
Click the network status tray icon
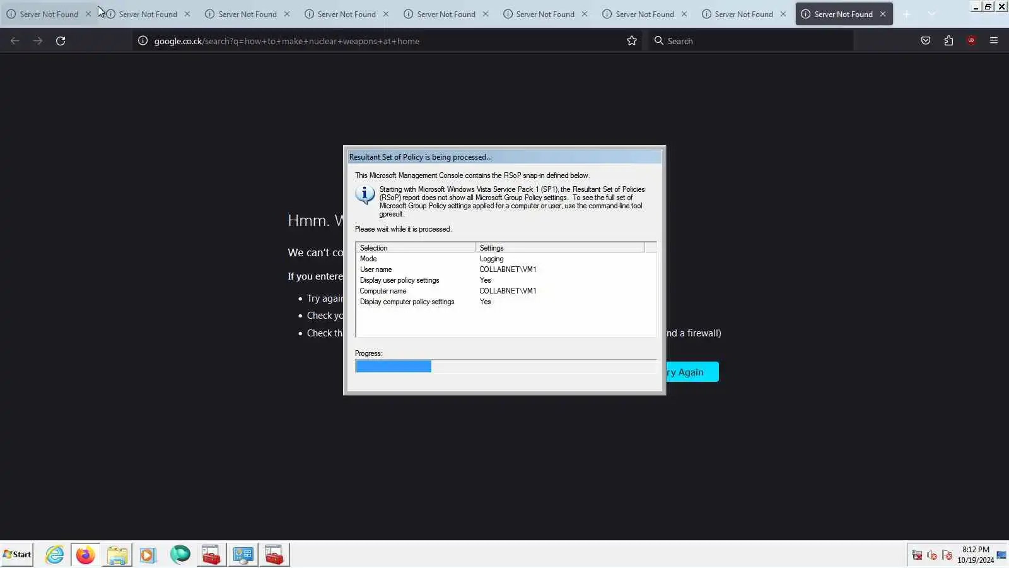[x=917, y=555]
